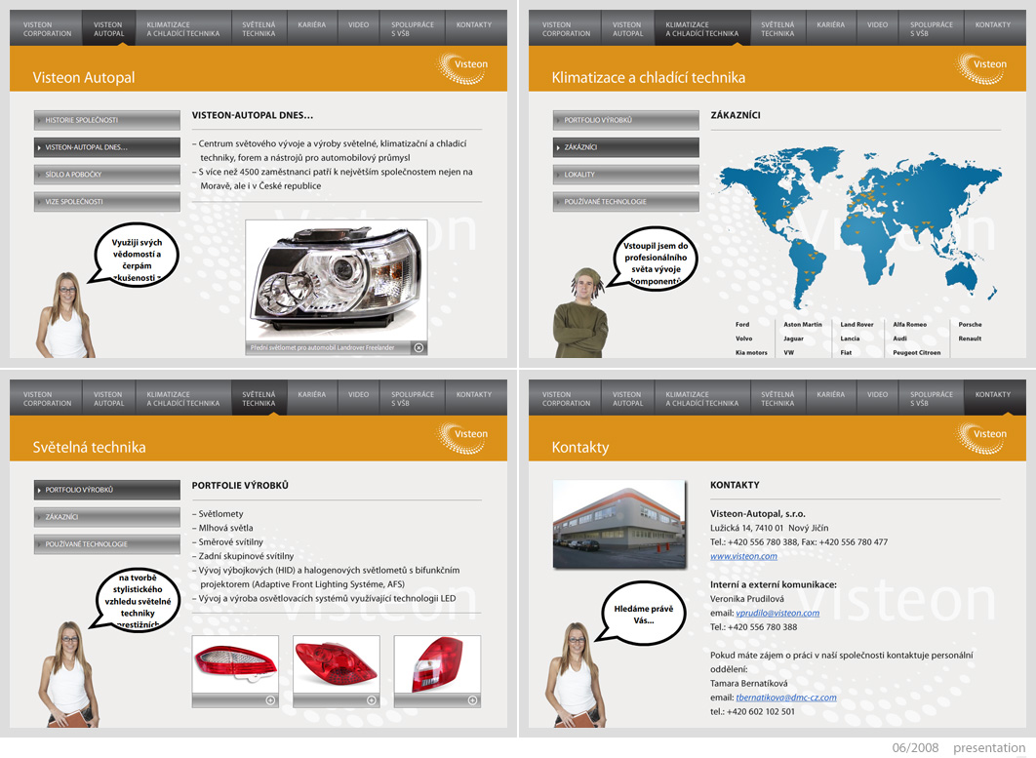Click the world map of customers

tap(858, 226)
